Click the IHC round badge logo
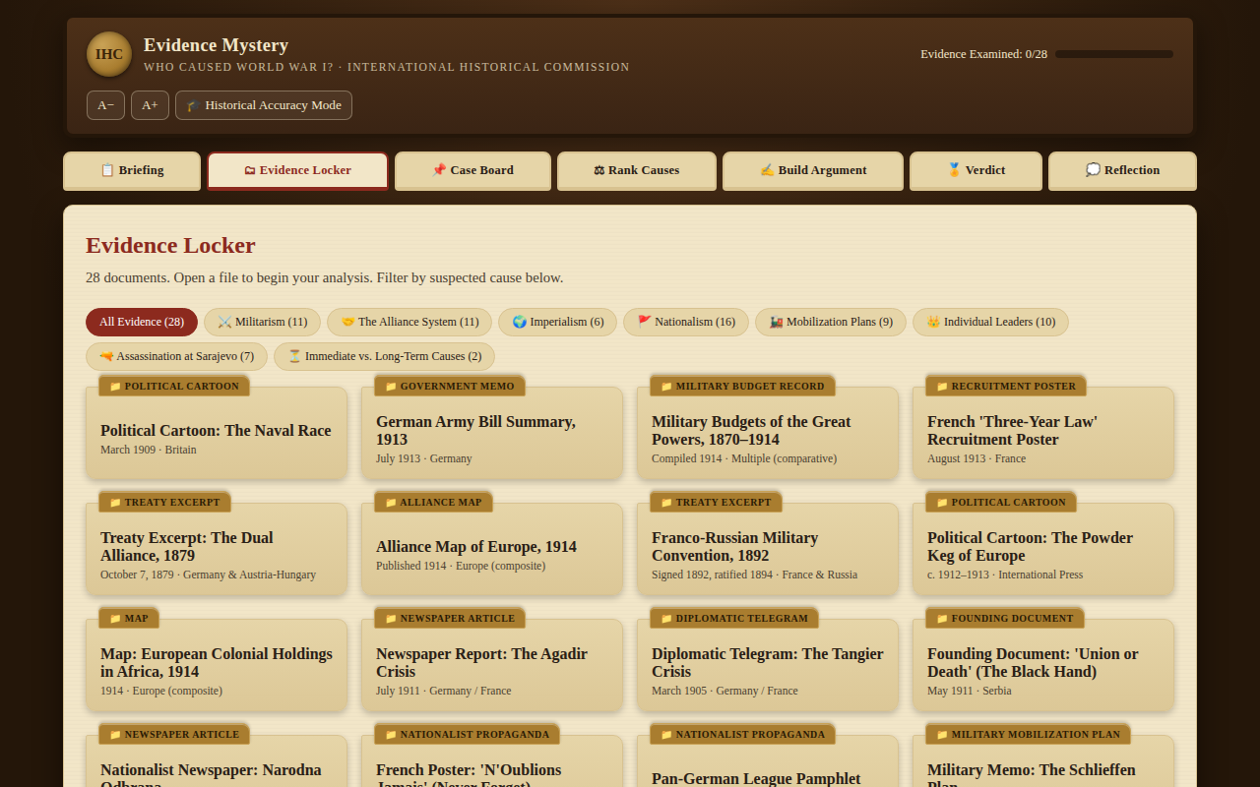The height and width of the screenshot is (787, 1260). point(109,54)
